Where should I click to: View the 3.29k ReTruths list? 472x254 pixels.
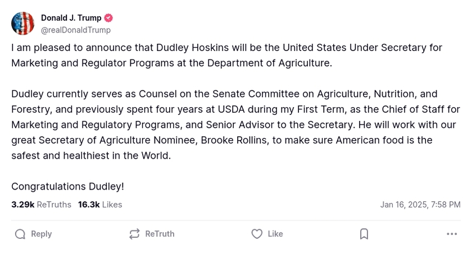pyautogui.click(x=41, y=205)
